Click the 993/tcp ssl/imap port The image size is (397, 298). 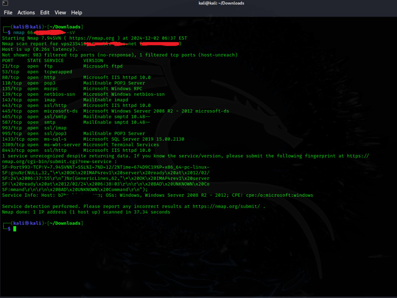pos(12,128)
